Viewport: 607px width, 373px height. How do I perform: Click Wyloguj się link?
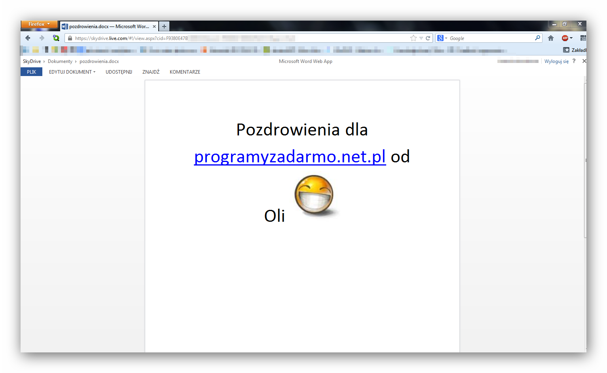[556, 61]
